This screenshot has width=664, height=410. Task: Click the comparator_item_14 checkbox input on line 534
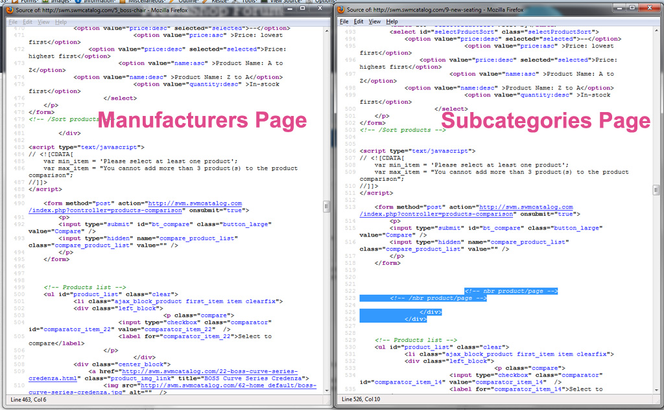pos(482,379)
